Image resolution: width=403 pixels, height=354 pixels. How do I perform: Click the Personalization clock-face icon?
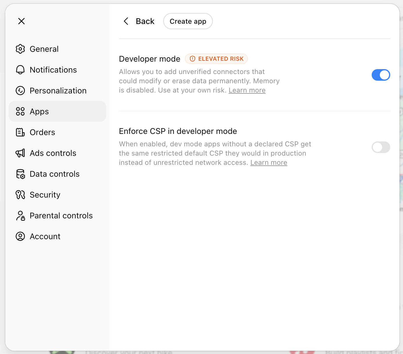20,91
